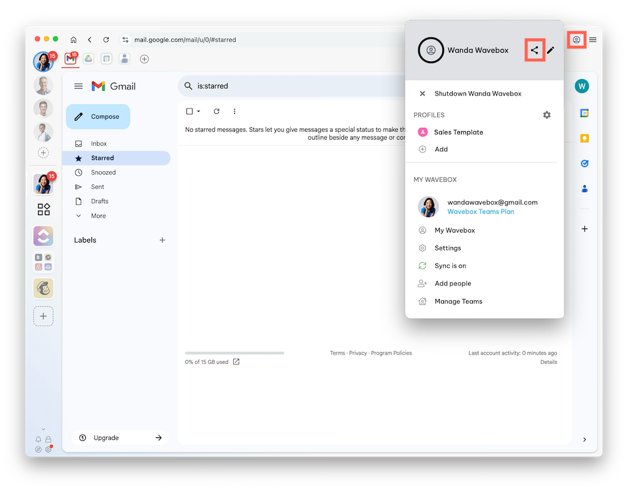
Task: Open the Sent folder
Action: click(116, 187)
